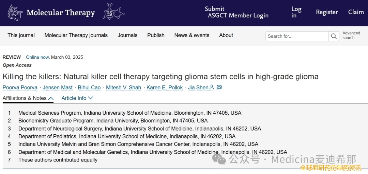Click the ASGCT logo icon
Viewport: 368px width, 174px height.
pyautogui.click(x=15, y=12)
